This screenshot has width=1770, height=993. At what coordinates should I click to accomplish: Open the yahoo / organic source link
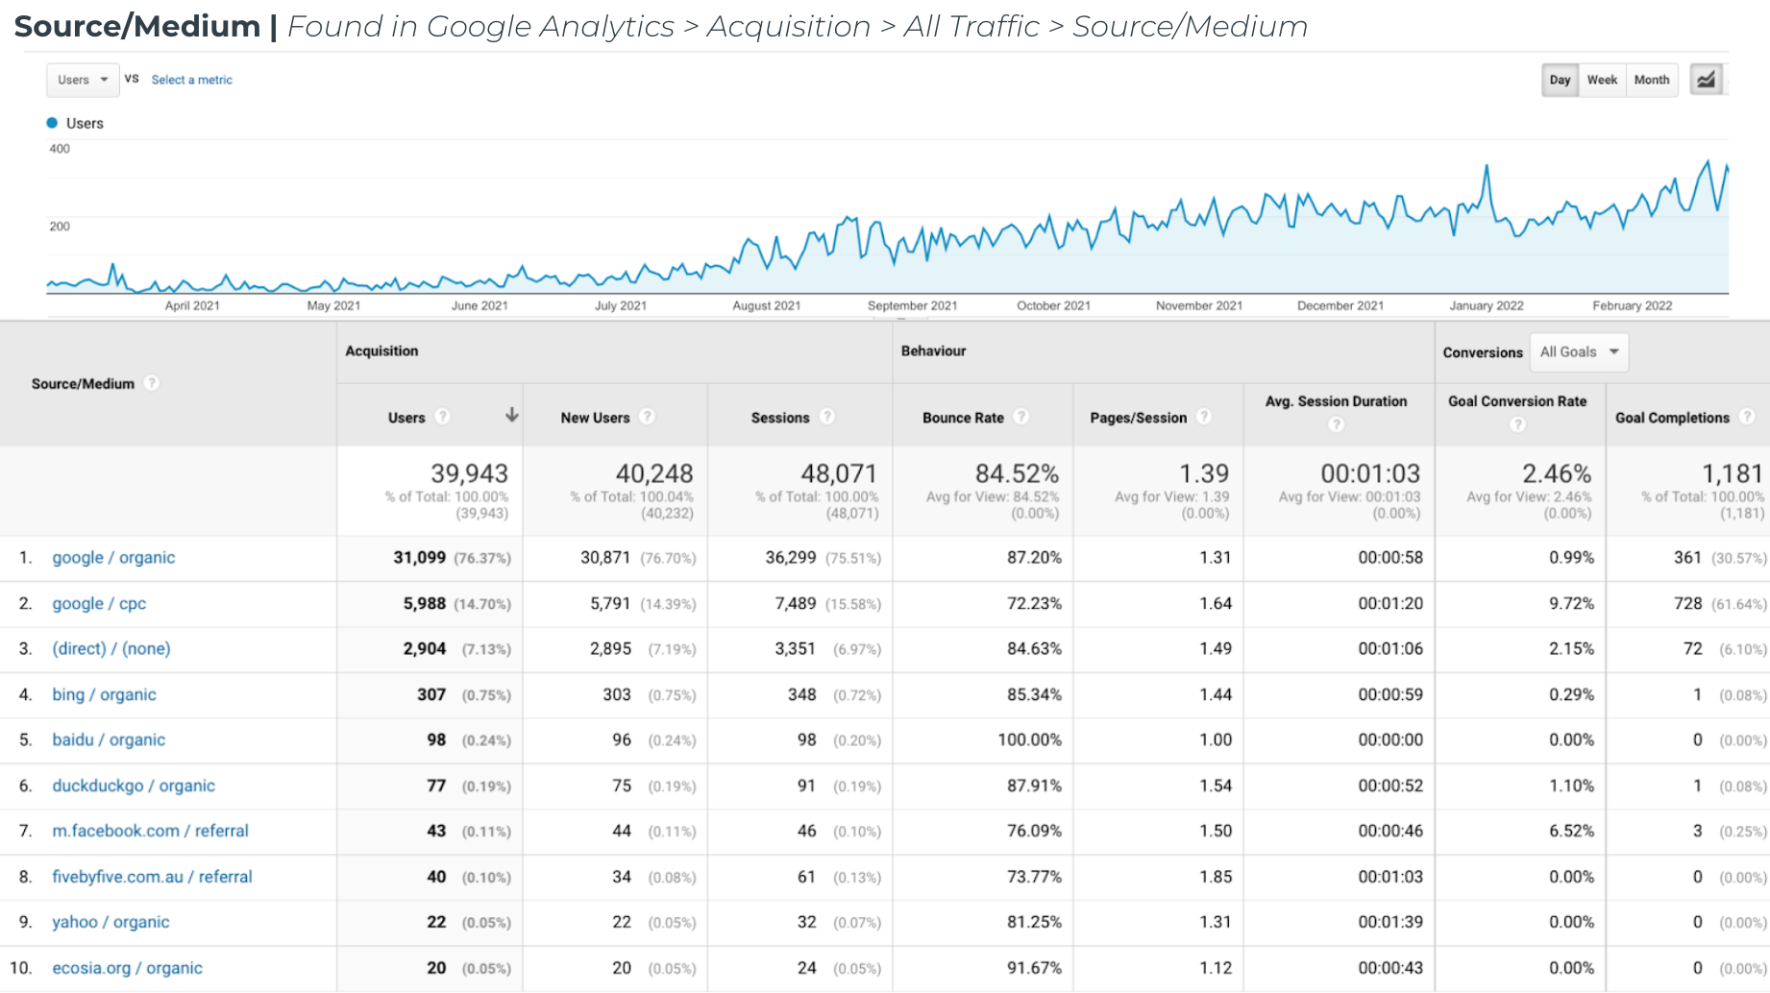point(111,922)
